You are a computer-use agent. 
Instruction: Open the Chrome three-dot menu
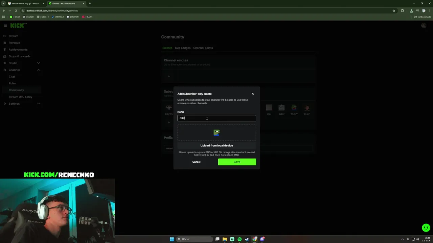[x=429, y=10]
